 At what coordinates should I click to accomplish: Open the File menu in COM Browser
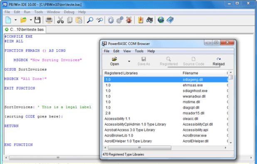pyautogui.click(x=106, y=51)
